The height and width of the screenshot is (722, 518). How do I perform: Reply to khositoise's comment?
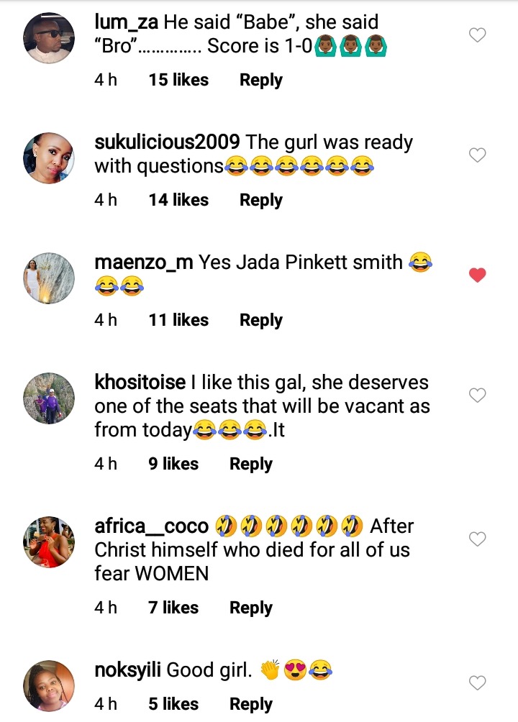251,464
